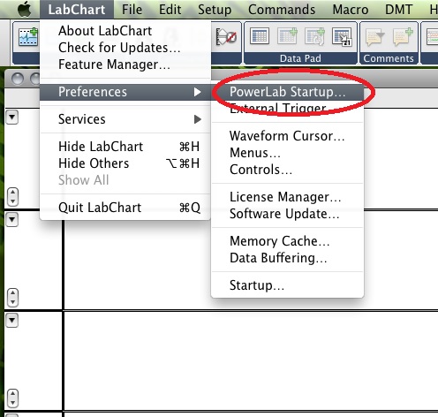Viewport: 438px width, 417px height.
Task: Open the third channel's dropdown arrow
Action: coord(12,321)
